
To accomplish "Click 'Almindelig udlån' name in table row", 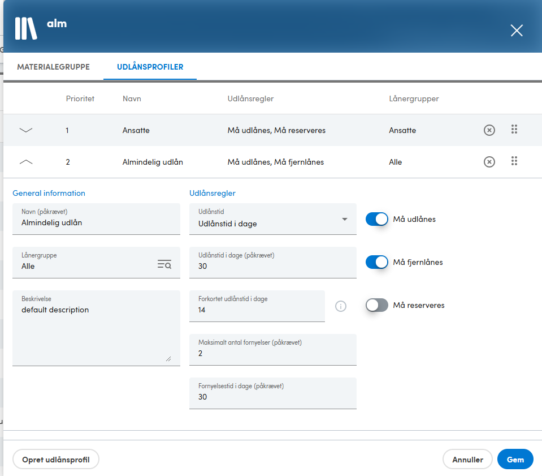I will [x=153, y=162].
